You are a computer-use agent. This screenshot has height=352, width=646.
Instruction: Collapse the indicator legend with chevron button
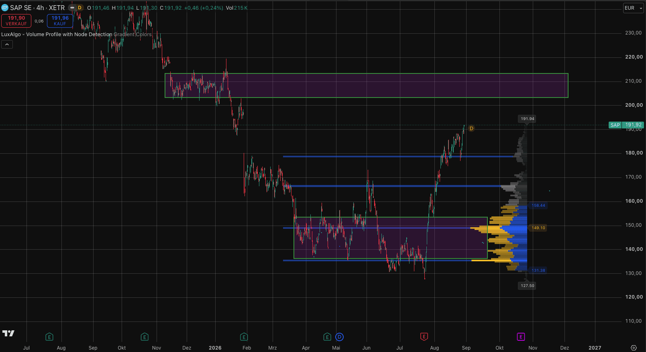(x=7, y=45)
